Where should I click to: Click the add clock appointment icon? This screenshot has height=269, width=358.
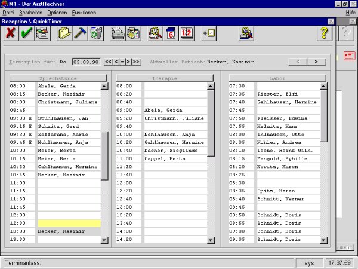(209, 33)
